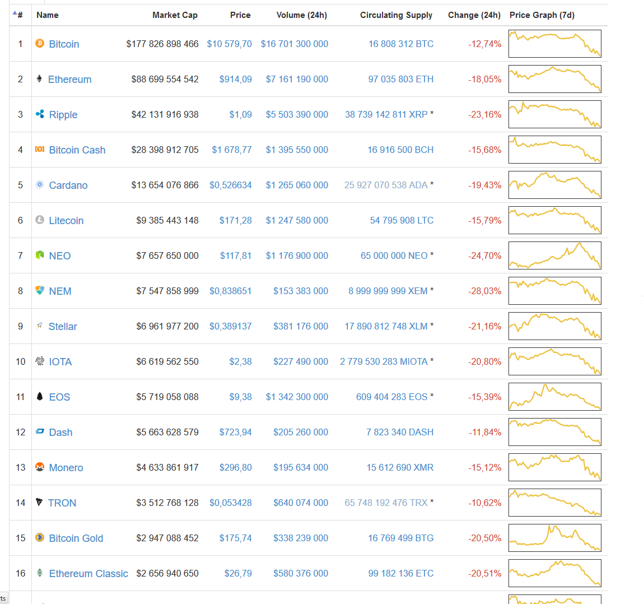Click the Ethereum diamond logo icon
This screenshot has height=604, width=644.
39,78
